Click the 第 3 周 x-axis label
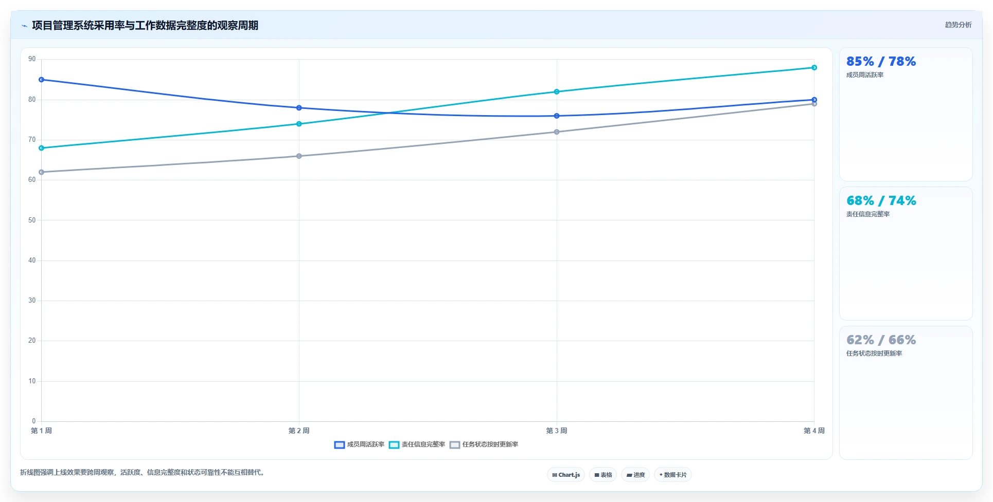 tap(557, 431)
